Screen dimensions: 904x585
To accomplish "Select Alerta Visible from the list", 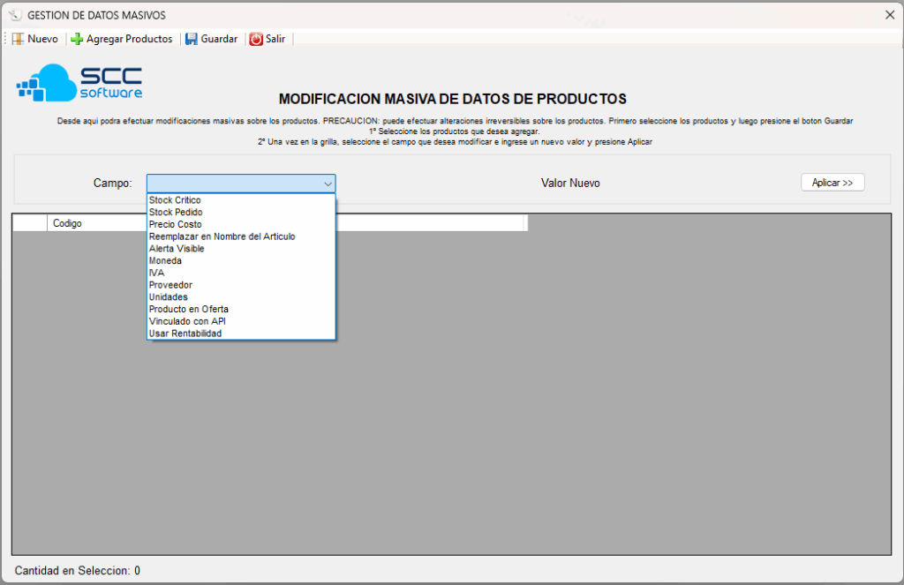I will tap(177, 249).
